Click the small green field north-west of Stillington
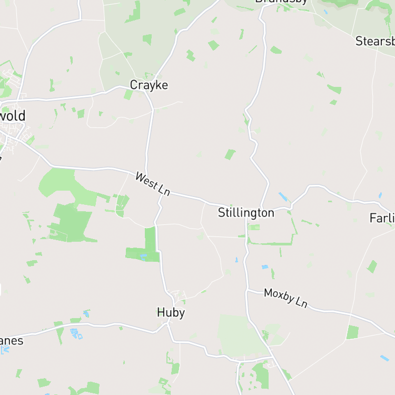This screenshot has height=395, width=395. pyautogui.click(x=230, y=154)
